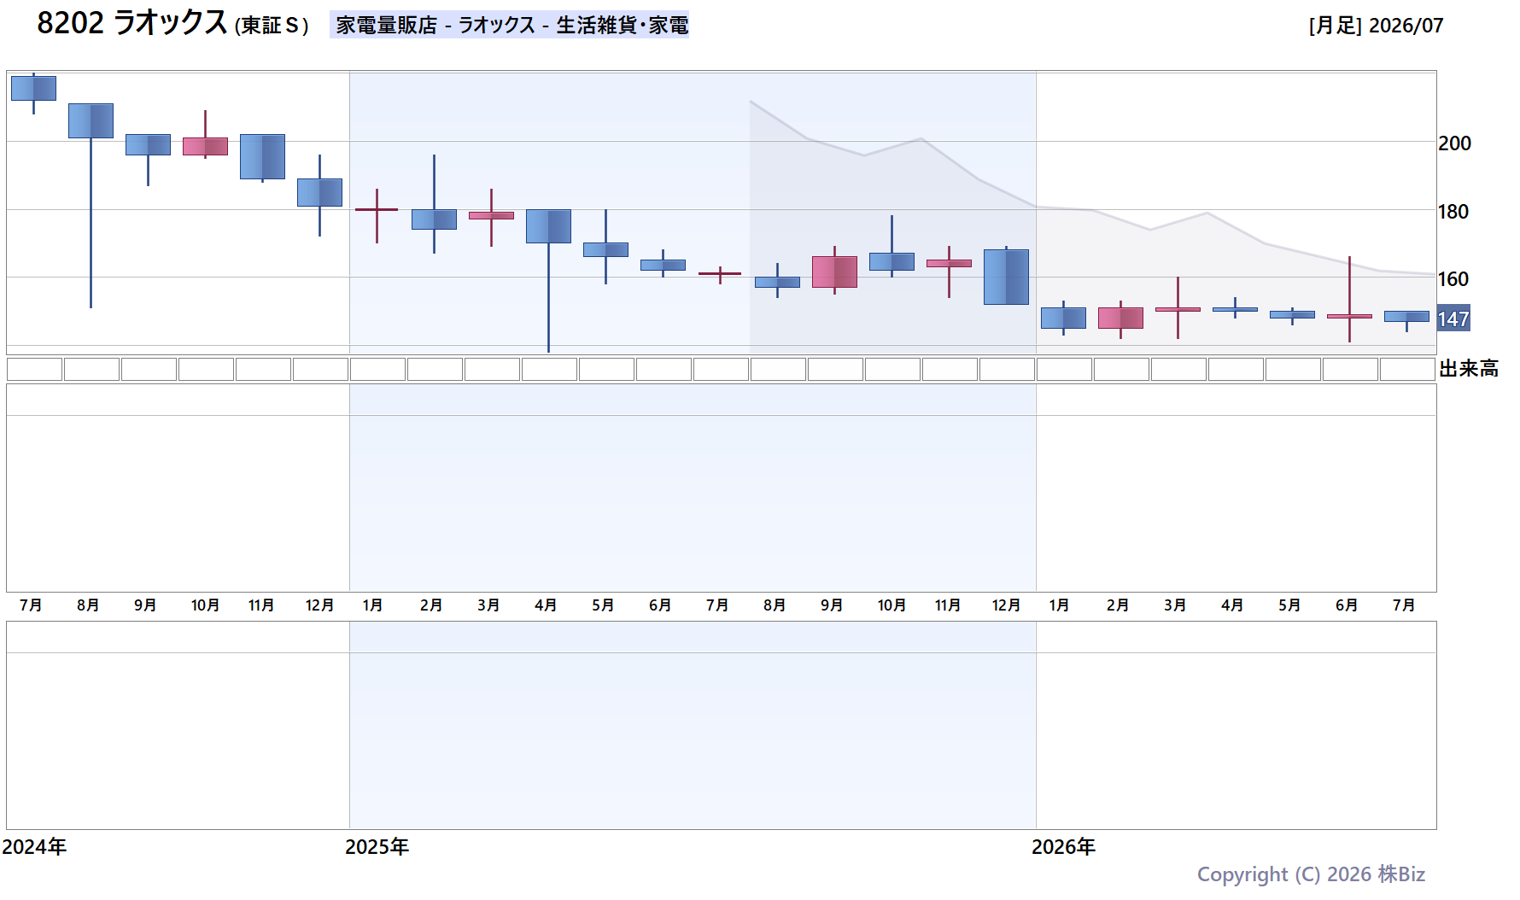Viewport: 1520px width, 900px height.
Task: Click the last volume bar box beside 出来高
Action: point(1407,369)
